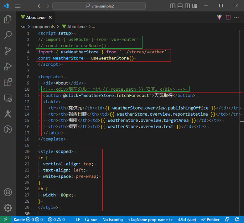
Task: Click the TagName prop-name status item
Action: coord(150,219)
